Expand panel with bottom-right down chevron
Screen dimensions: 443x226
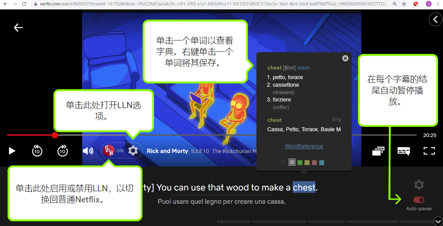(437, 221)
